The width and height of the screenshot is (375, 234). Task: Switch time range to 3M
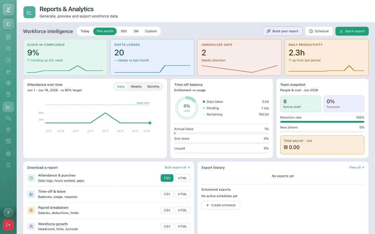136,31
